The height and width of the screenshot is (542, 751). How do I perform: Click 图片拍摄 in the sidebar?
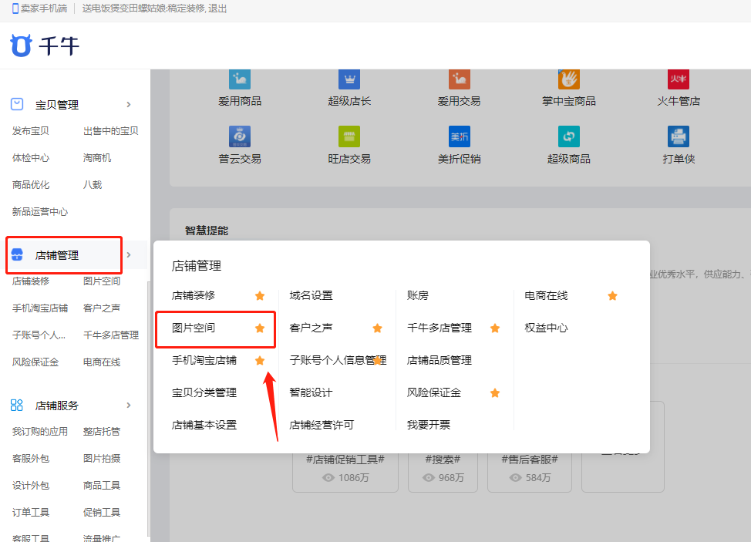102,458
